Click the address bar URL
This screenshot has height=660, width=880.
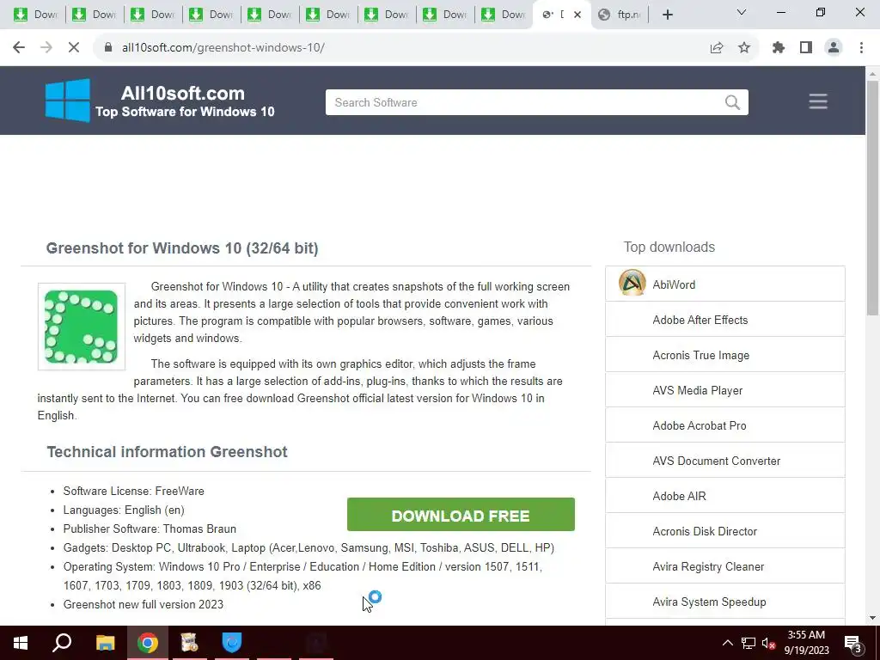pos(223,48)
